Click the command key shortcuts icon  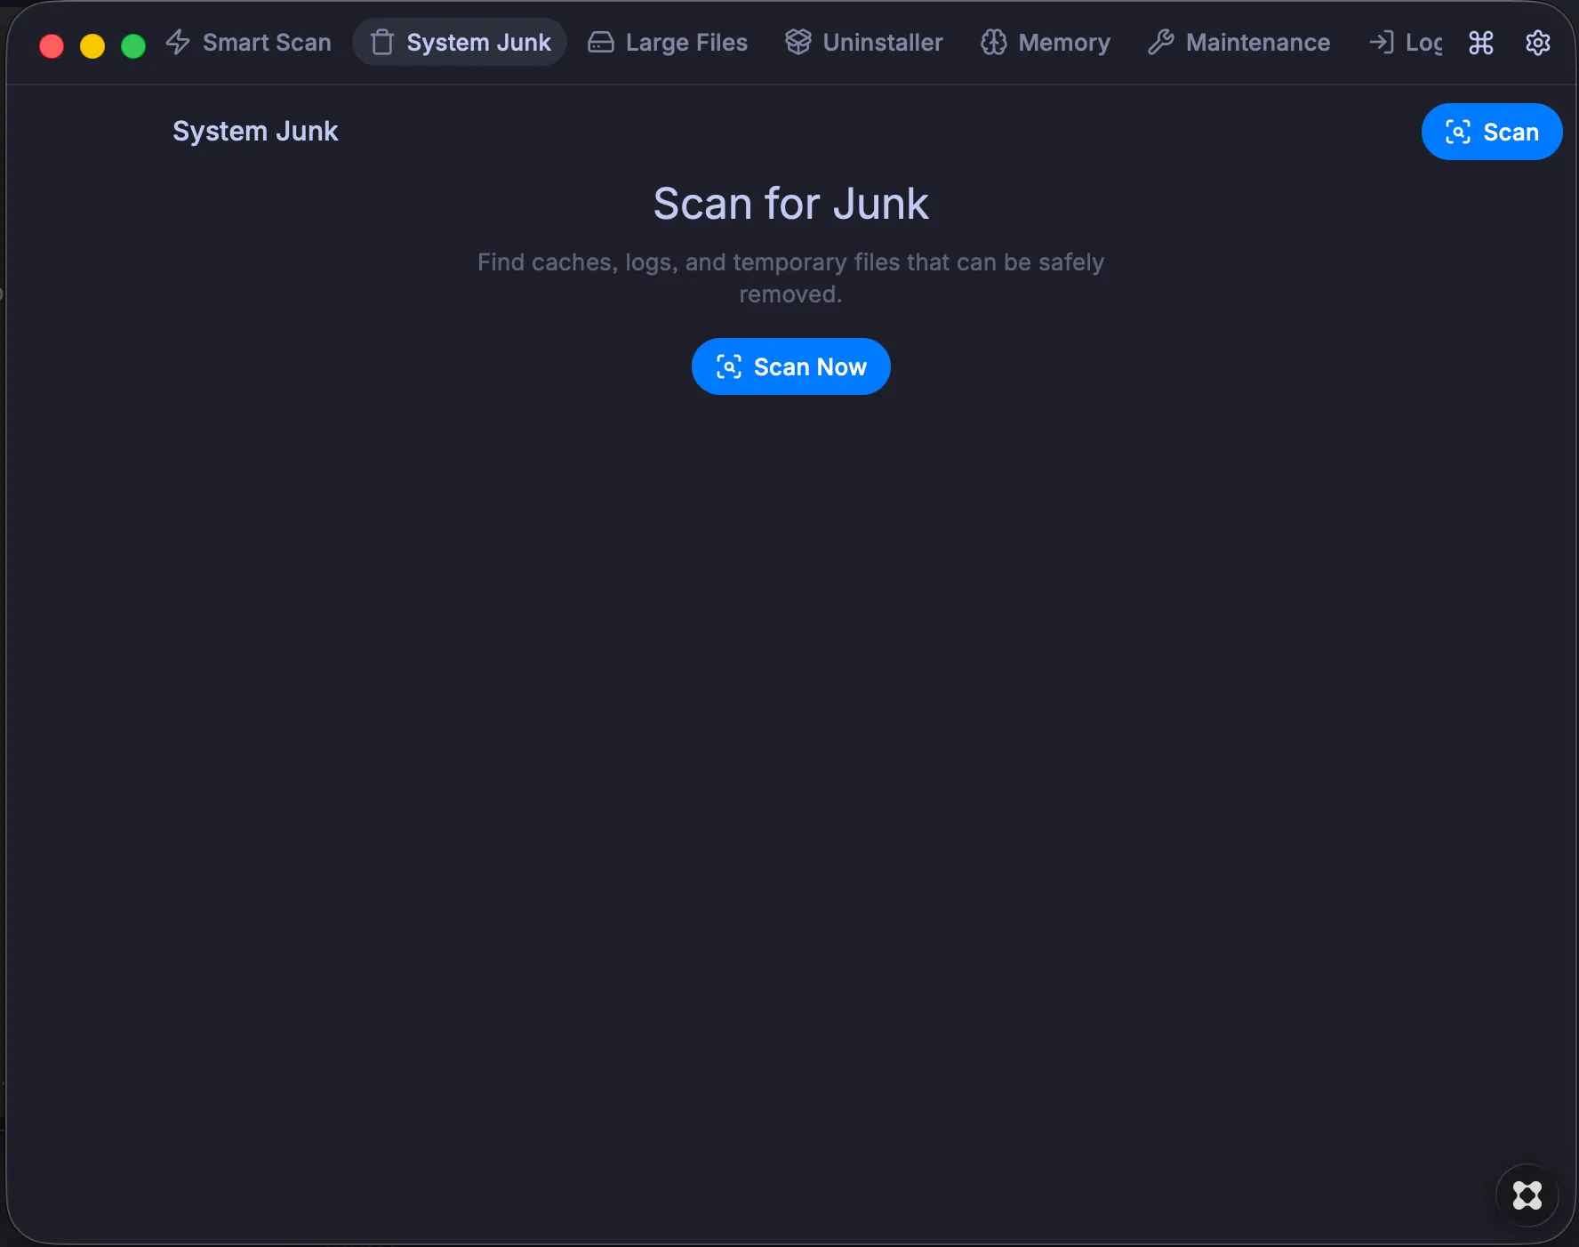pyautogui.click(x=1481, y=43)
